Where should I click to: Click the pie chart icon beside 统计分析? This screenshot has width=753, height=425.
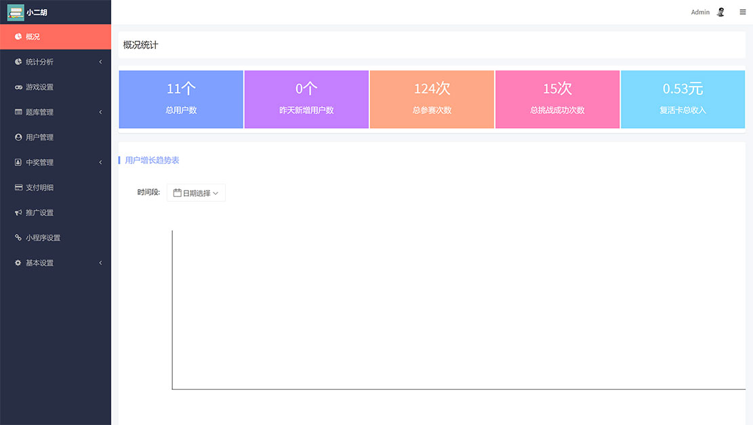click(18, 62)
